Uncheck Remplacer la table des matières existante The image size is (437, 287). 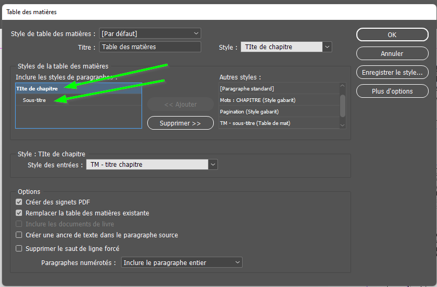[19, 213]
